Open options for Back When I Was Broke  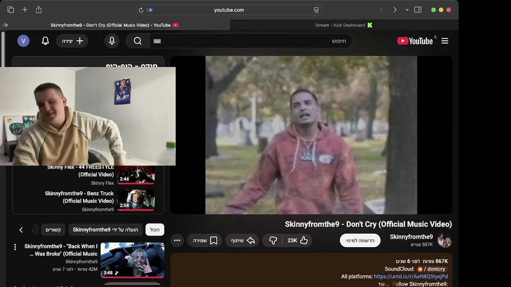pos(15,247)
